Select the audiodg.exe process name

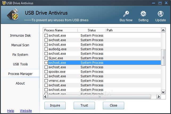click(57, 49)
